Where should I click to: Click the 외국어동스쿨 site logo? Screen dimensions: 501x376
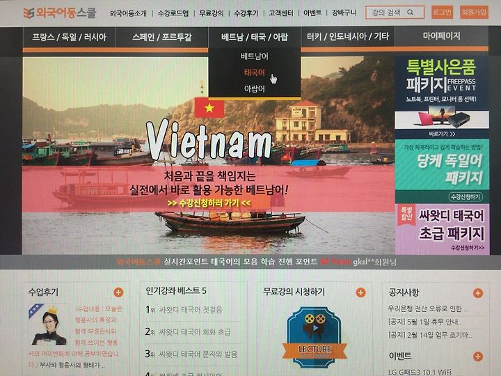click(x=60, y=13)
